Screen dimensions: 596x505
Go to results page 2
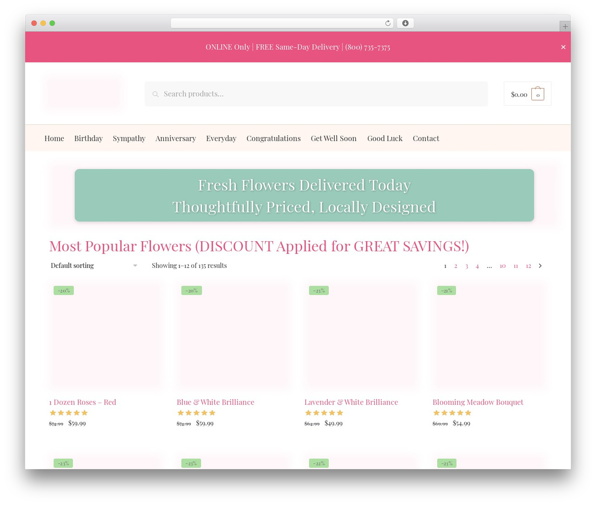point(455,266)
